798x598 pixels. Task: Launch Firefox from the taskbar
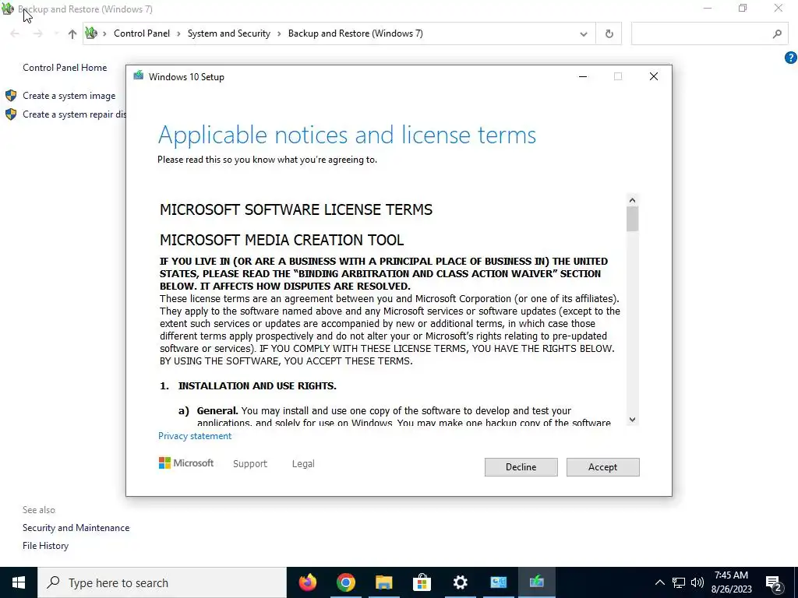(307, 582)
